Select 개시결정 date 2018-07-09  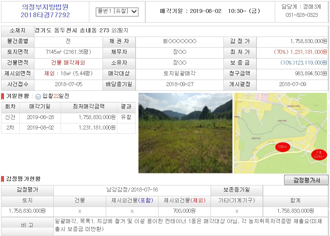pos(293,84)
